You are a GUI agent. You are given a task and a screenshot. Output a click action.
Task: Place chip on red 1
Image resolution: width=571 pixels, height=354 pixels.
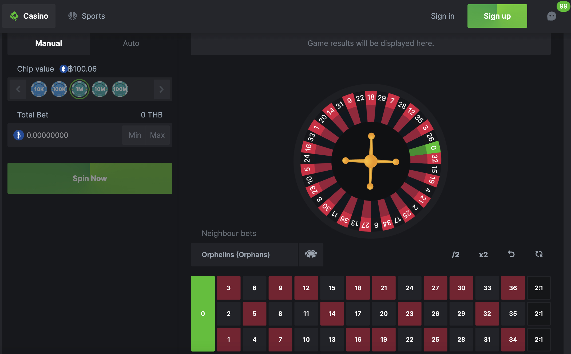click(229, 340)
